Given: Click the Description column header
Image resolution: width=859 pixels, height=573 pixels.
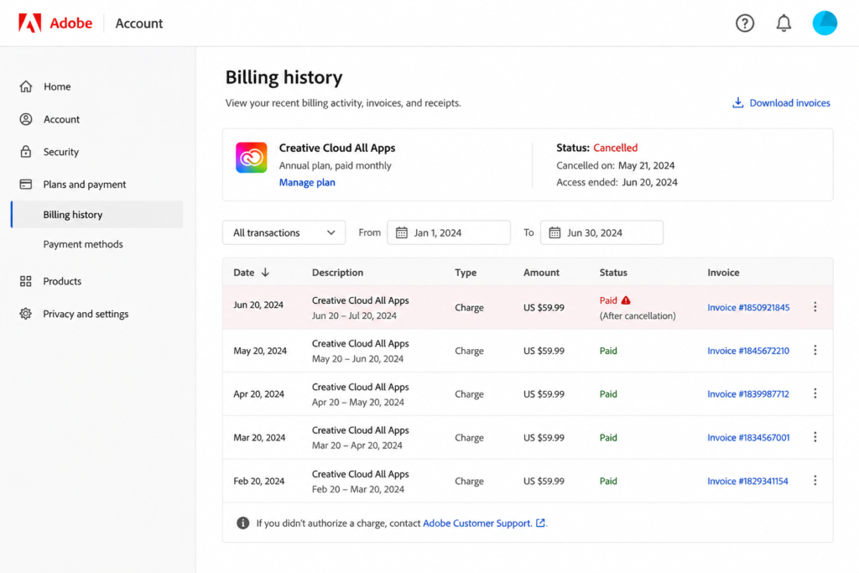Looking at the screenshot, I should [337, 273].
